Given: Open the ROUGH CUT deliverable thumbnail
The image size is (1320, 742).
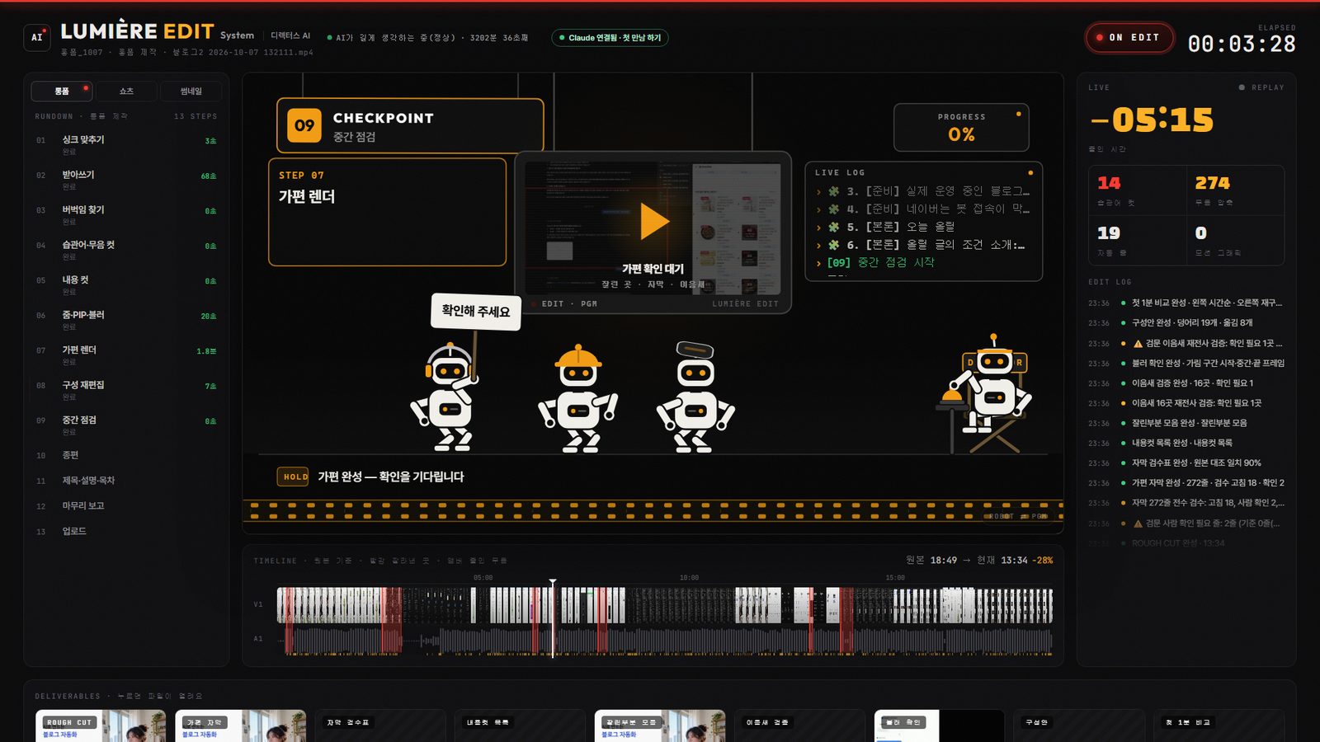Looking at the screenshot, I should (x=101, y=726).
